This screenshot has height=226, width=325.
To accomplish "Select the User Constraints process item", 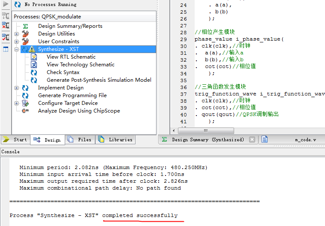I will pos(59,42).
